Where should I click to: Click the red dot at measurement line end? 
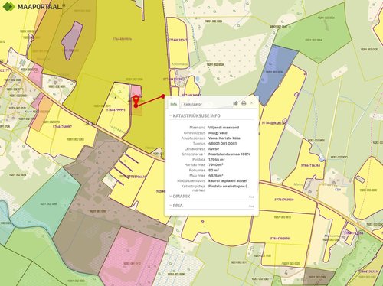(163, 96)
